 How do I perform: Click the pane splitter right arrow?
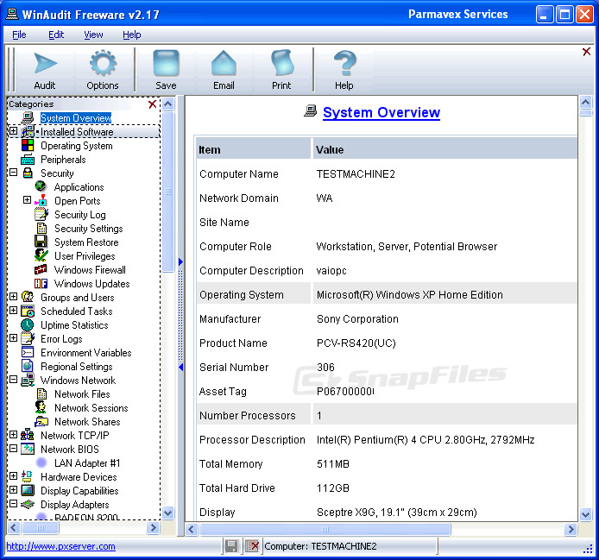(x=180, y=261)
